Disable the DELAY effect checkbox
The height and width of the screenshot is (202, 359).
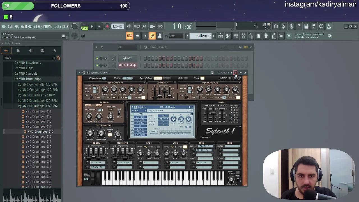pyautogui.click(x=133, y=129)
